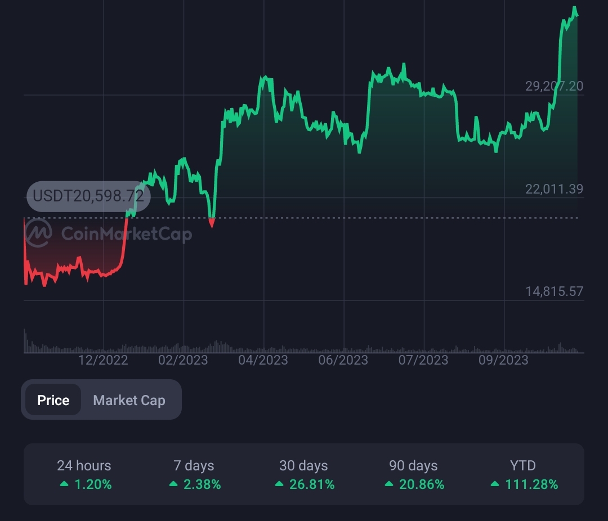This screenshot has height=521, width=608.
Task: Select the 90 days change stat
Action: click(413, 474)
